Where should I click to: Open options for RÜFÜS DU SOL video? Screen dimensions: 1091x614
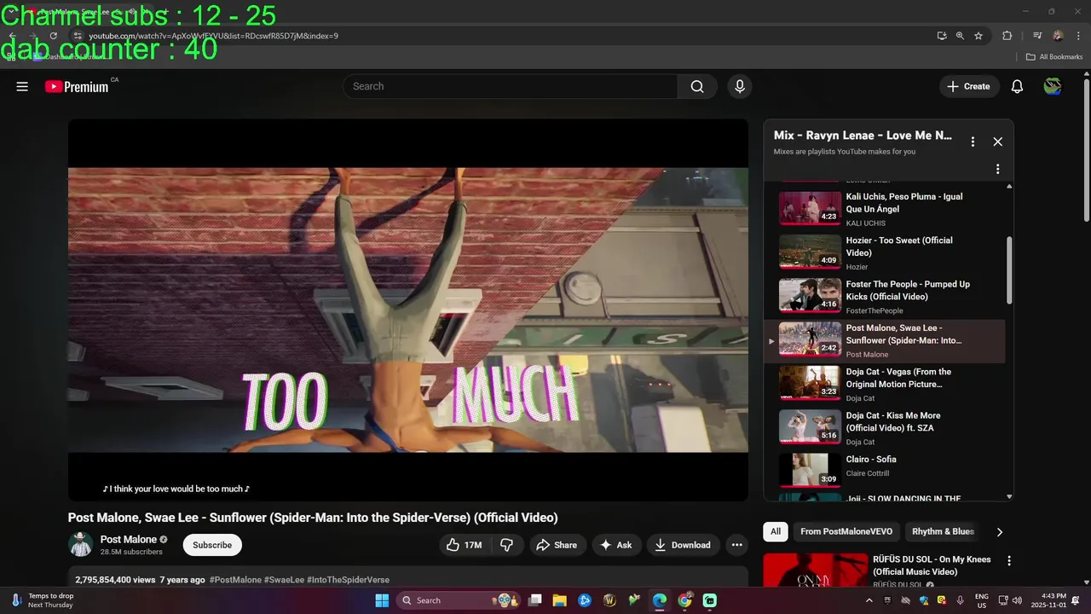point(1009,561)
